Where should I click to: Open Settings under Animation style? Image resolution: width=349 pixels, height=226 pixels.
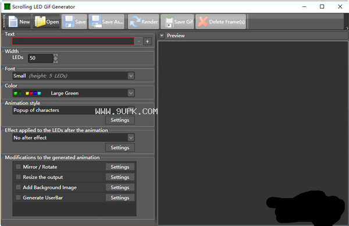(120, 120)
